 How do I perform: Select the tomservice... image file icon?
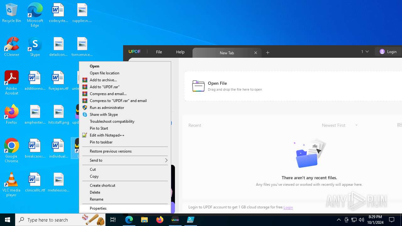tap(82, 47)
